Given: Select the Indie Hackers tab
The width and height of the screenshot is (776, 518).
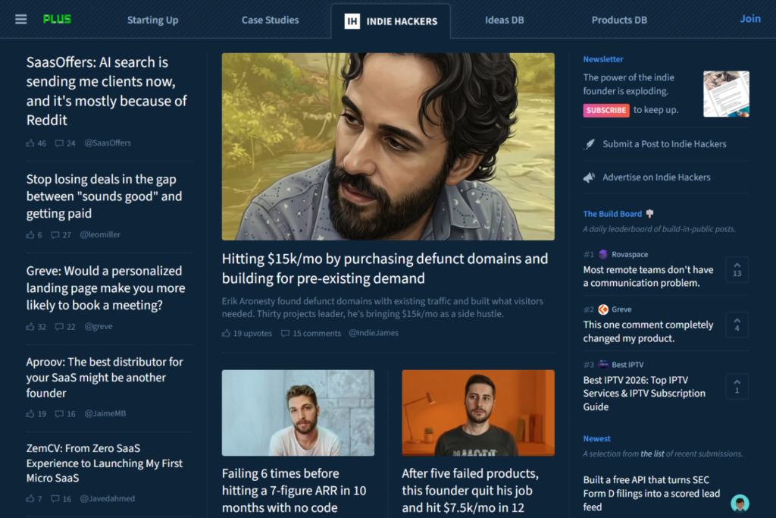Looking at the screenshot, I should 391,20.
